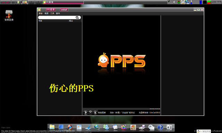The image size is (222, 133).
Task: Click the magnifier search icon in PPS
Action: click(x=77, y=17)
